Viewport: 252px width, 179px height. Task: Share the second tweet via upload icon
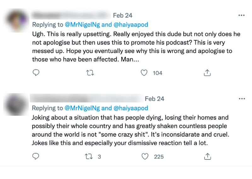[x=207, y=156]
